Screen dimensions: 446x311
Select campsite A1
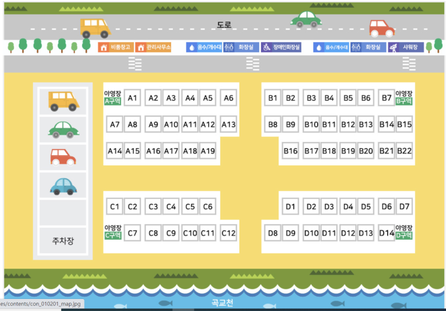pos(132,98)
